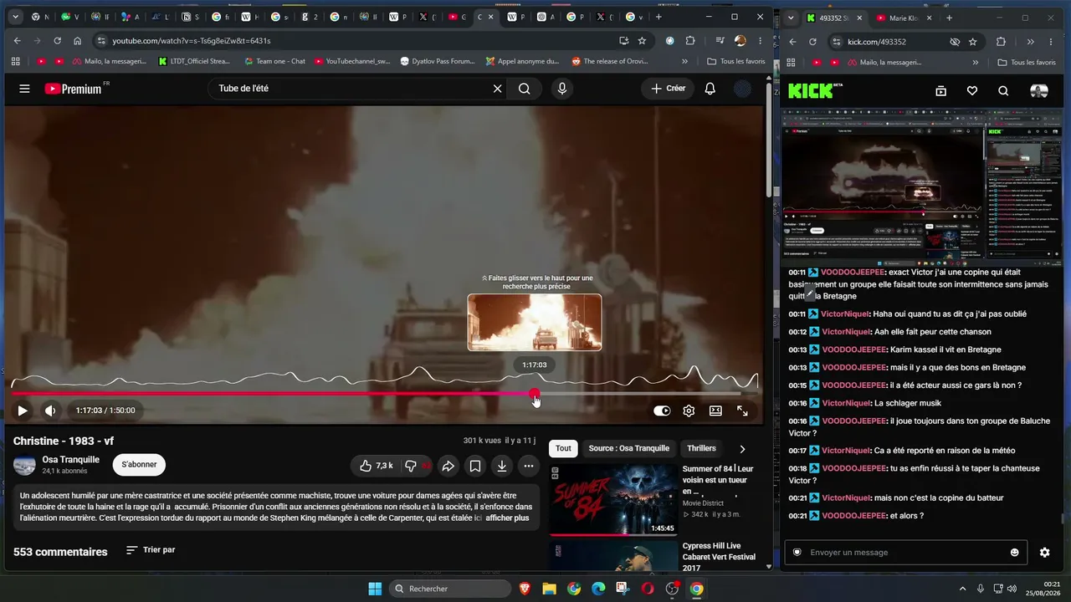The width and height of the screenshot is (1071, 602).
Task: Share the Christine video
Action: pos(448,466)
